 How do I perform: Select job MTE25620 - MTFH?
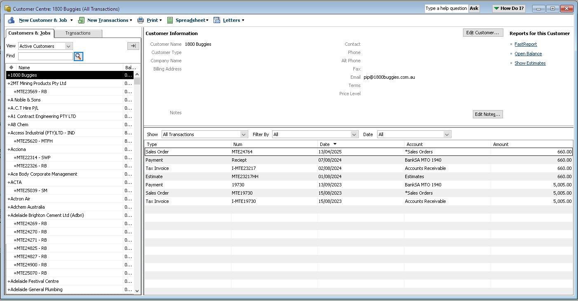[x=70, y=141]
